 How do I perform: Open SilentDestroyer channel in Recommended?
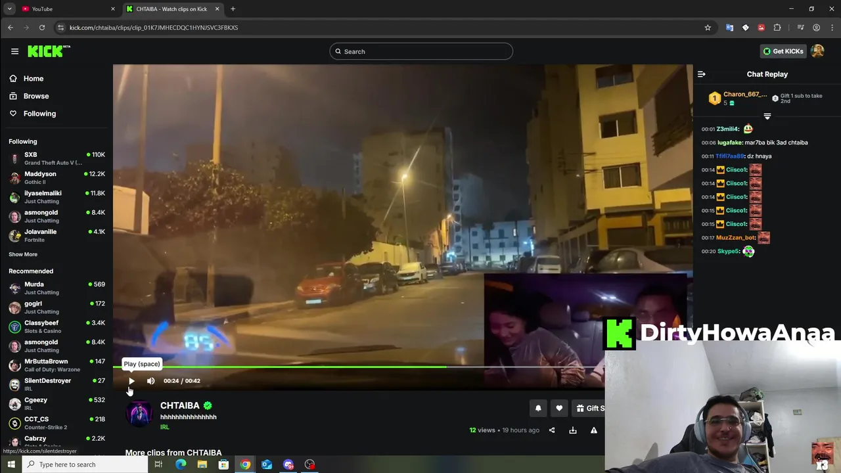point(57,384)
